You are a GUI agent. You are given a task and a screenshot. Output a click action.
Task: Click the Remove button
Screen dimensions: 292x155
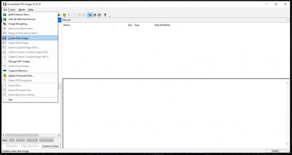pos(20,140)
